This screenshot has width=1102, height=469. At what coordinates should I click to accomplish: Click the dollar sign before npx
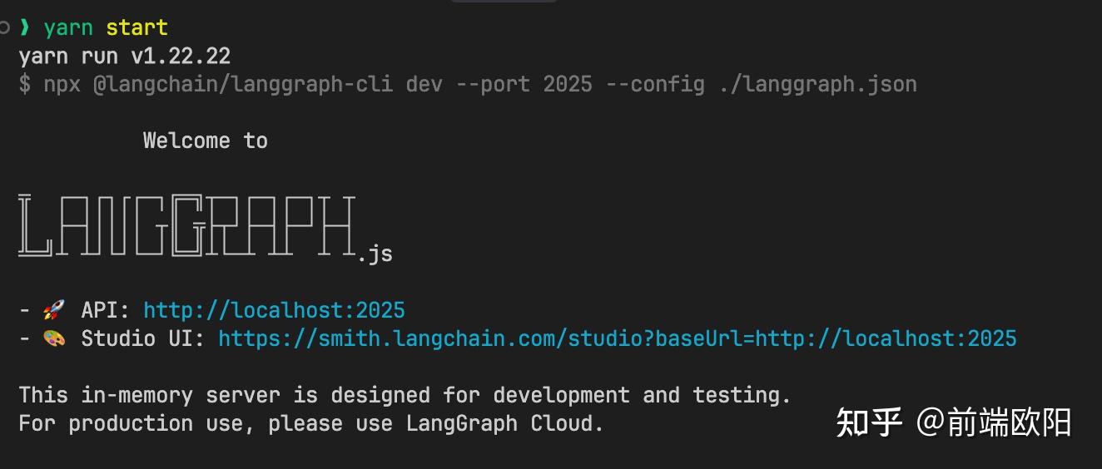tap(25, 84)
